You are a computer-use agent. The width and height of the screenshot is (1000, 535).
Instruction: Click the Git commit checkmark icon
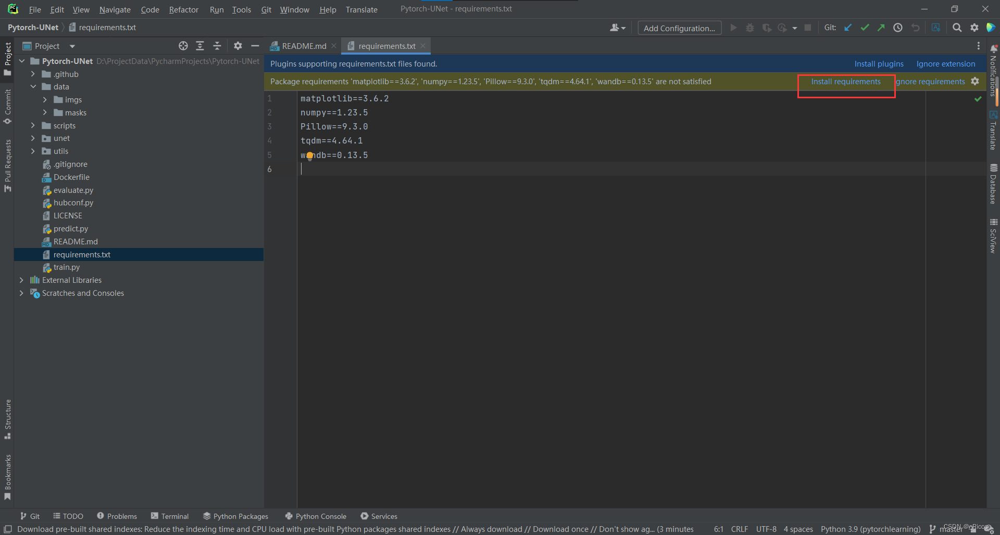[x=865, y=28]
